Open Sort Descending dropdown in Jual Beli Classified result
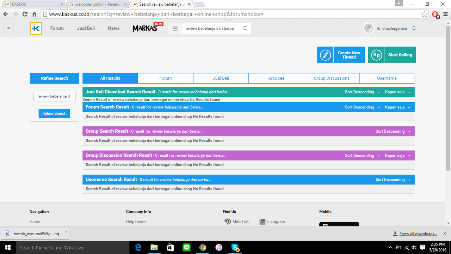Screen dimensions: 451x254 (362, 92)
